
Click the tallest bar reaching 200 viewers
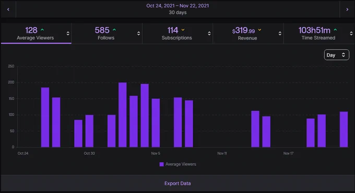click(x=123, y=114)
